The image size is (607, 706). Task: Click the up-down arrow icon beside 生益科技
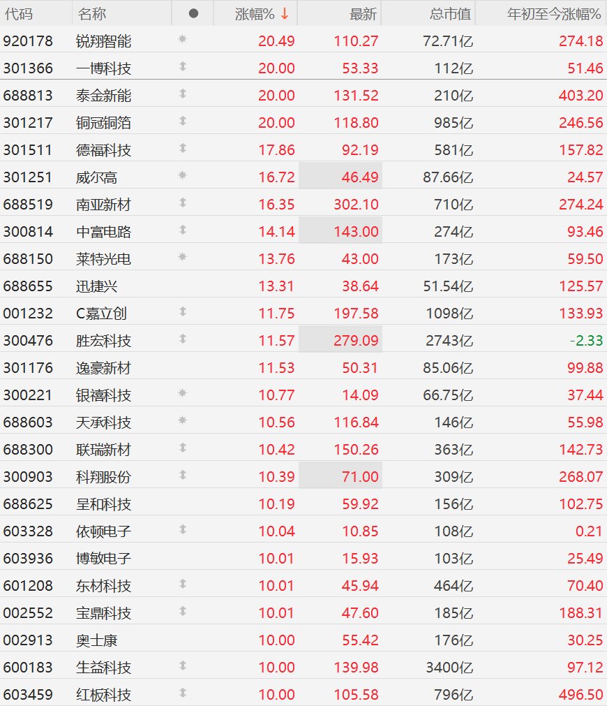tap(182, 665)
